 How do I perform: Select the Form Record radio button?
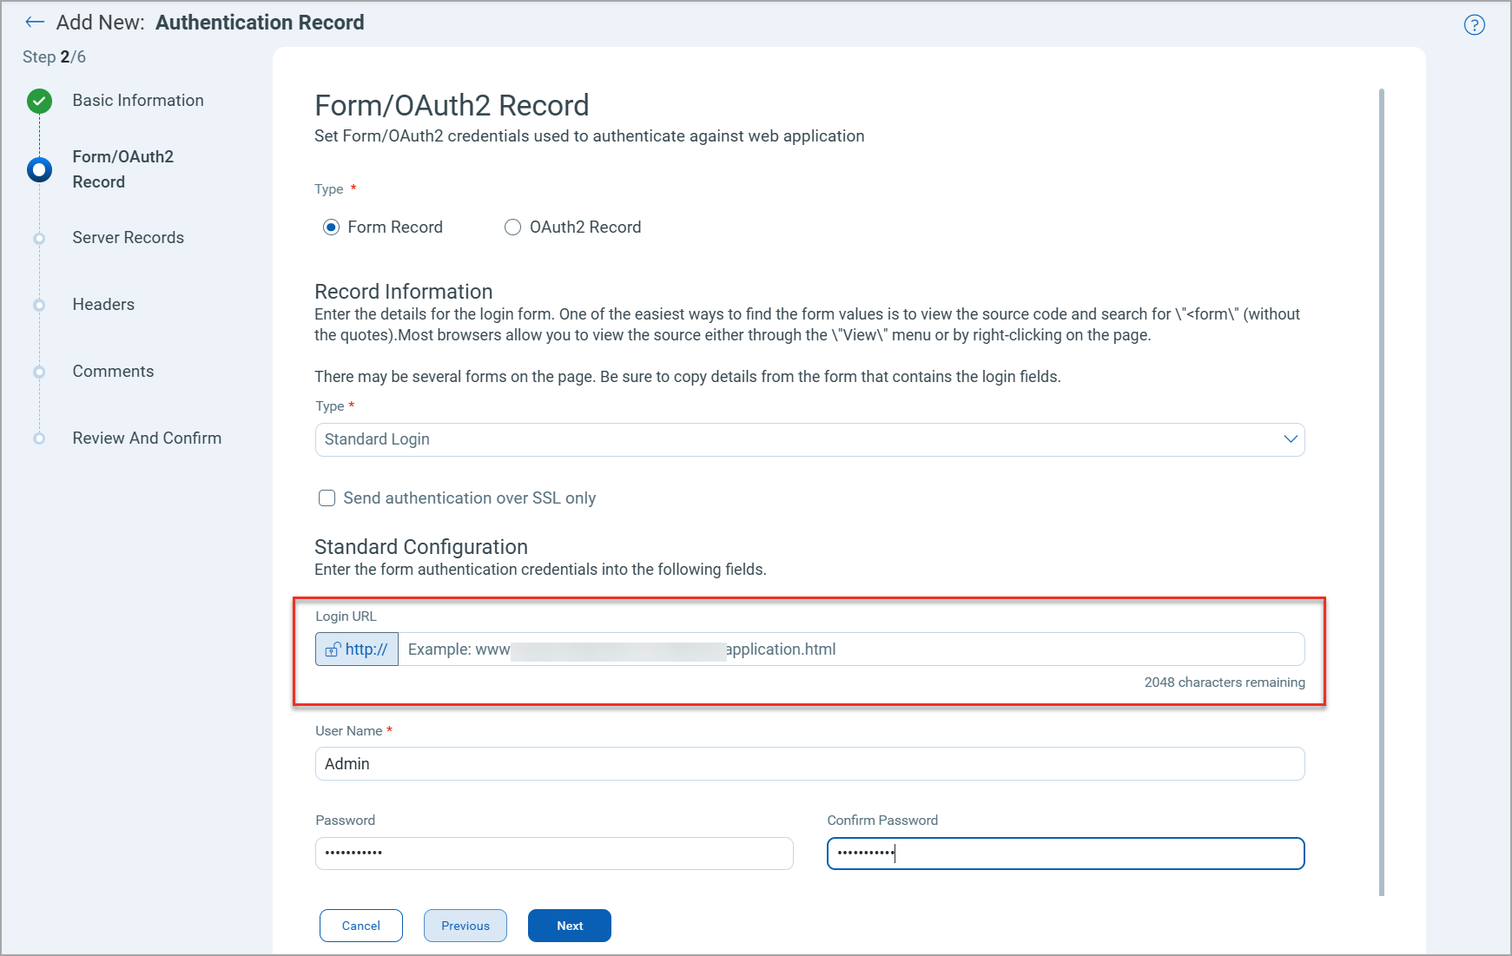pyautogui.click(x=331, y=227)
